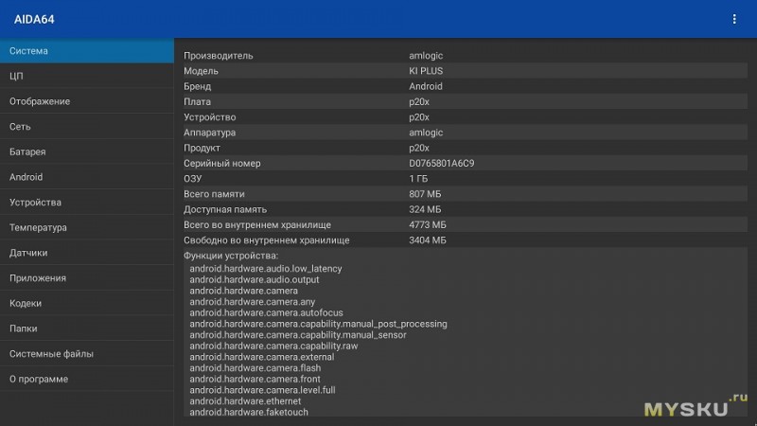Select android.hardware.audio.output entry

pos(254,279)
